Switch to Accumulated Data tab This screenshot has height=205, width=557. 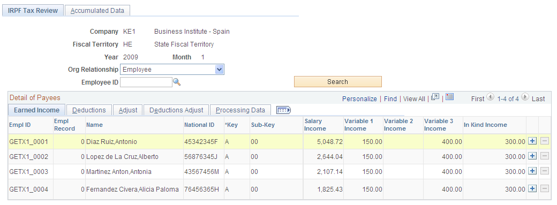tap(97, 11)
